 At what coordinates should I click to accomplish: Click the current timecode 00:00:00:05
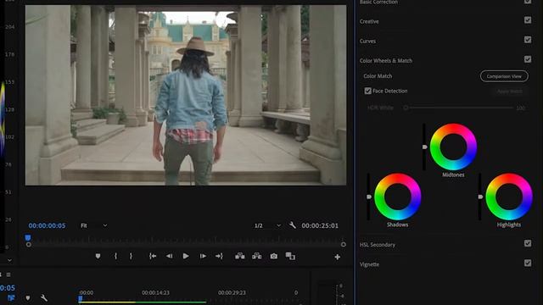[x=48, y=225]
